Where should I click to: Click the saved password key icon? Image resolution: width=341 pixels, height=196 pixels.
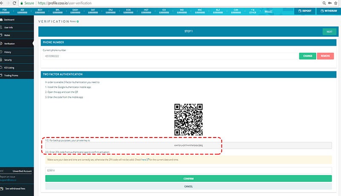(330, 3)
